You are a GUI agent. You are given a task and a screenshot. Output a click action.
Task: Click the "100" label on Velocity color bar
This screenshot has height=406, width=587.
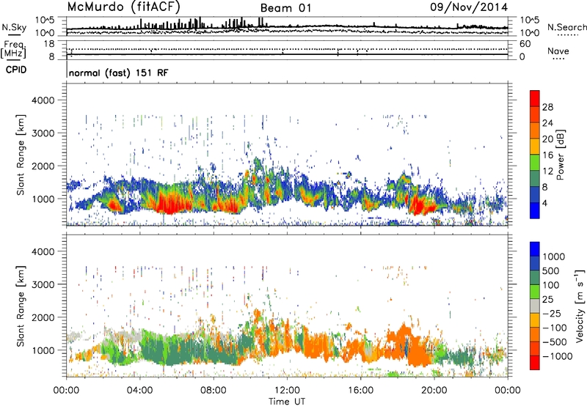coord(550,285)
